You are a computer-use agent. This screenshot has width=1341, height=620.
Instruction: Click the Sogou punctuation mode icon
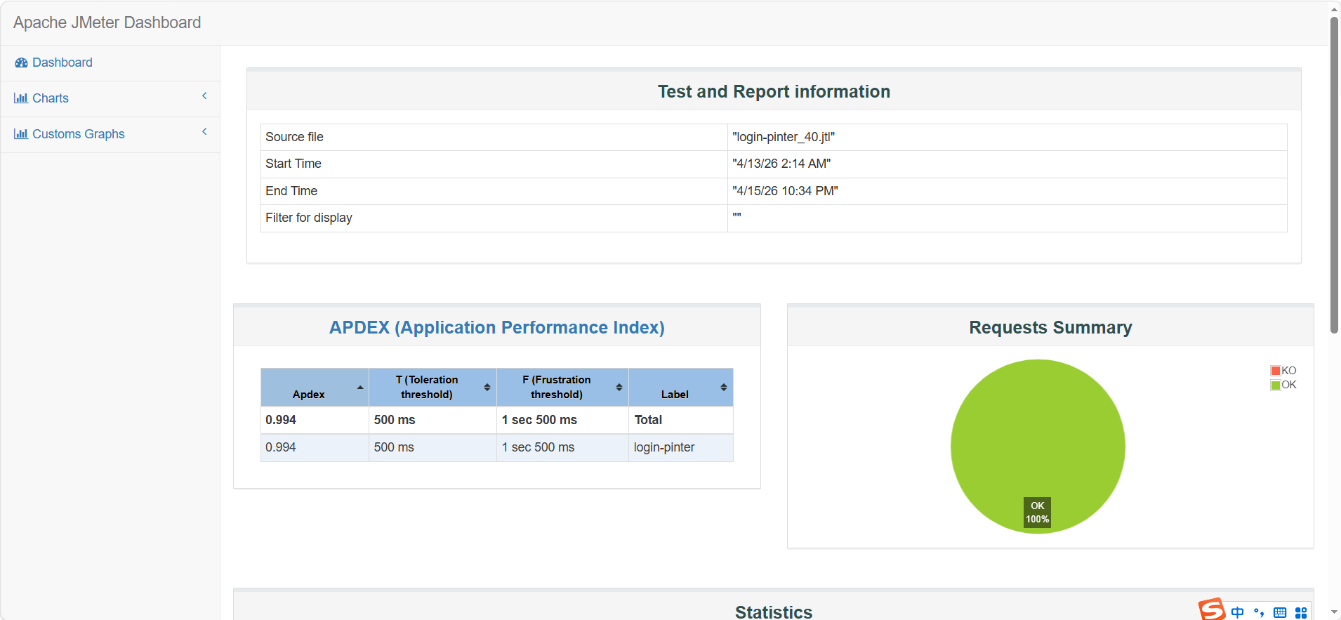click(x=1259, y=612)
